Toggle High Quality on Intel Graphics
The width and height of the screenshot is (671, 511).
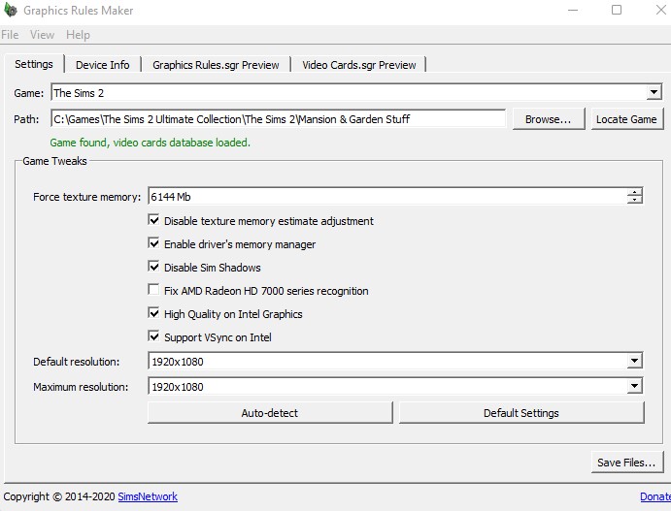[153, 313]
